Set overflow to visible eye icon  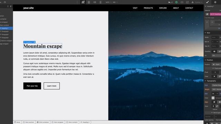click(214, 51)
